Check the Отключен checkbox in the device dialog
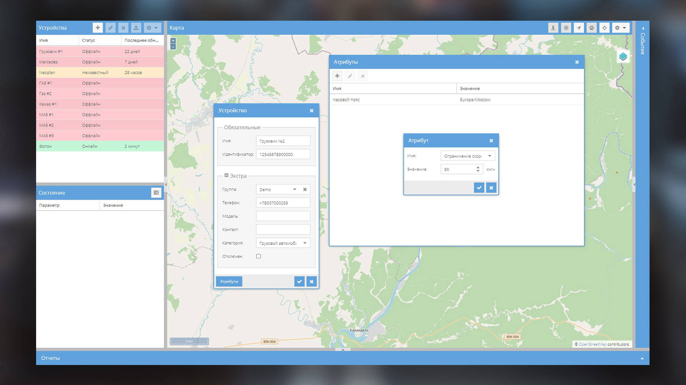The width and height of the screenshot is (686, 385). point(258,256)
